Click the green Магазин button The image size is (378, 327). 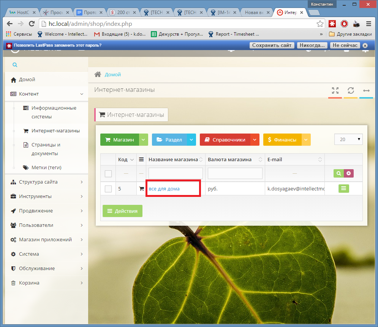[x=120, y=140]
